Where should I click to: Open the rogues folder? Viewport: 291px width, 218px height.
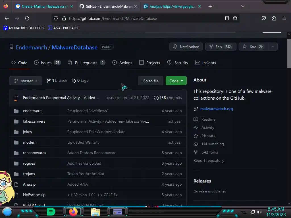(x=29, y=163)
